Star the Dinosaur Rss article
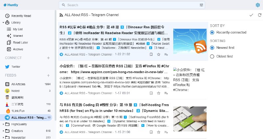Screen dimensions: 263x139 pyautogui.click(x=158, y=54)
